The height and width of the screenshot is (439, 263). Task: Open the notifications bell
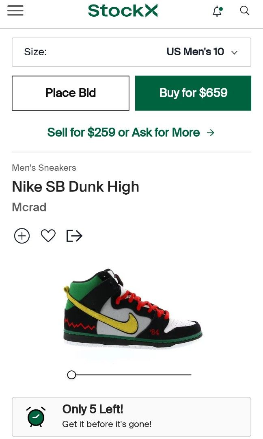[x=217, y=11]
